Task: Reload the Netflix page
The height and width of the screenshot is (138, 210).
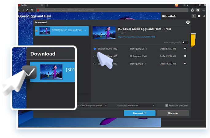Action: point(27,10)
